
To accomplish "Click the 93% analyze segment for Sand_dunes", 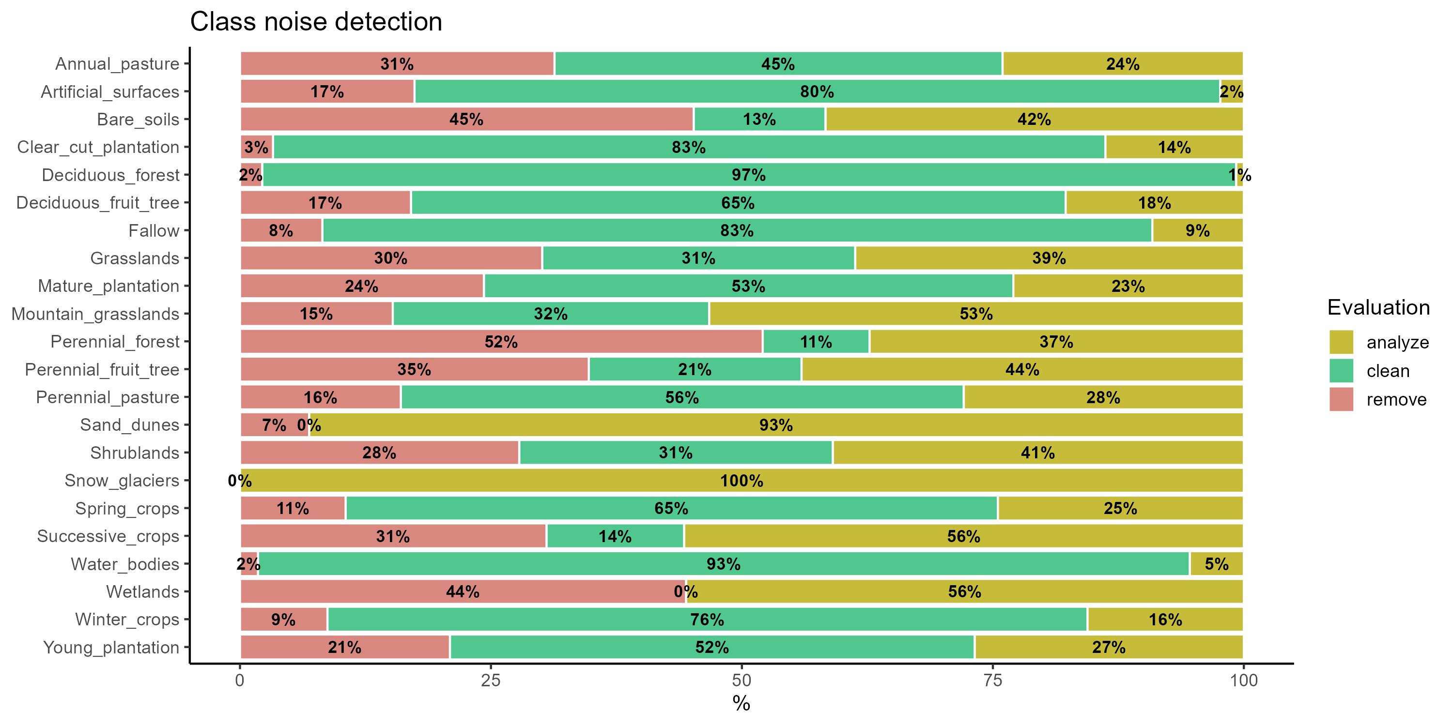I will 775,425.
